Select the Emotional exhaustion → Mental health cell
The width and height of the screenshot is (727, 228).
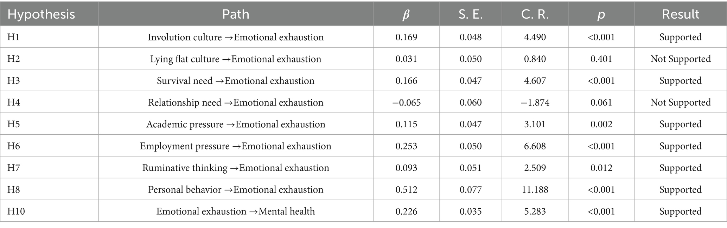[x=235, y=211]
